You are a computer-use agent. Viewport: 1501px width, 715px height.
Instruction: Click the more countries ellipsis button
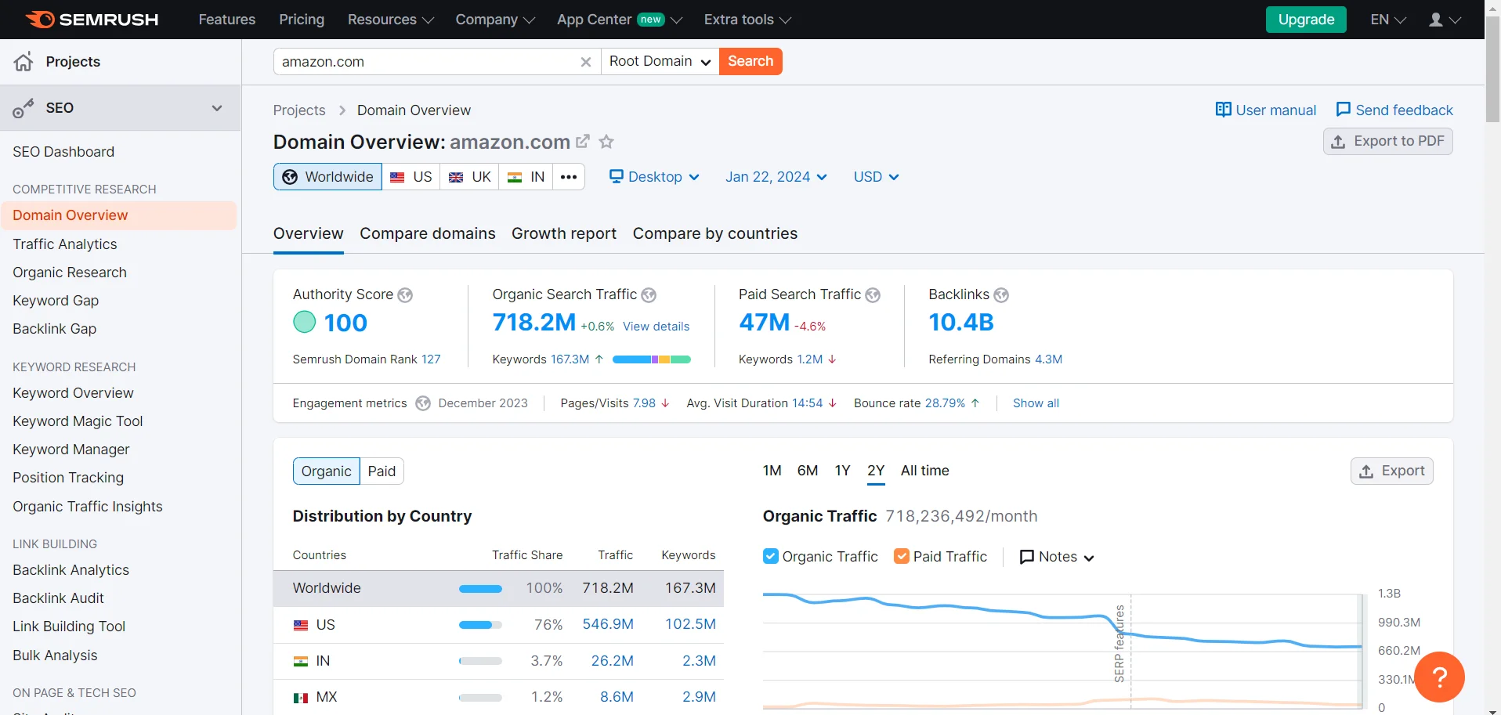pos(569,177)
